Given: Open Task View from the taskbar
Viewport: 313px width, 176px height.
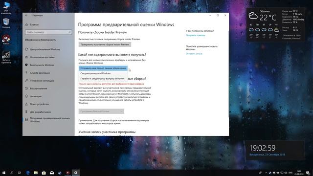Looking at the screenshot, I should pos(20,173).
